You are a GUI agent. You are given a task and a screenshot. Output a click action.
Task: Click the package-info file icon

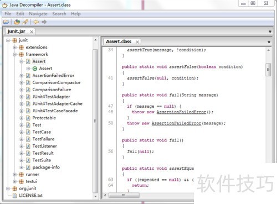pyautogui.click(x=28, y=168)
